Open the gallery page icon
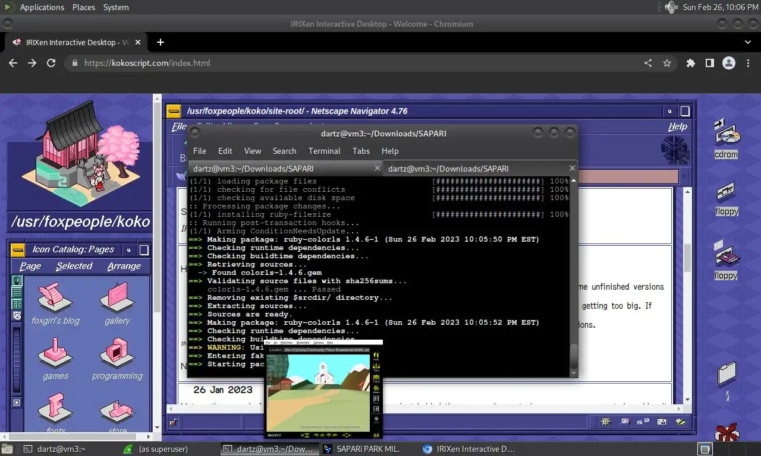The image size is (761, 456). [117, 296]
